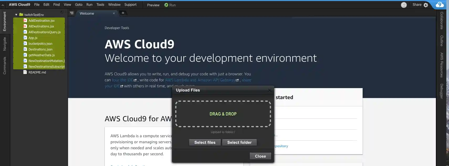Open the AWS Resources side panel
Image resolution: width=449 pixels, height=166 pixels.
point(442,65)
